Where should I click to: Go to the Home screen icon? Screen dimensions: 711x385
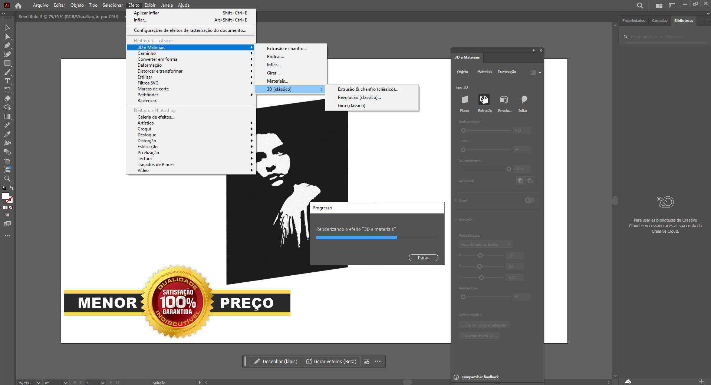(18, 6)
